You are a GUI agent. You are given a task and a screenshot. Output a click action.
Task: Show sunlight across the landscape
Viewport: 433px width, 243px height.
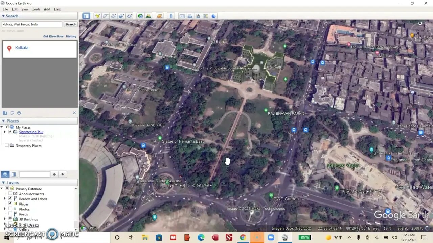(x=148, y=16)
